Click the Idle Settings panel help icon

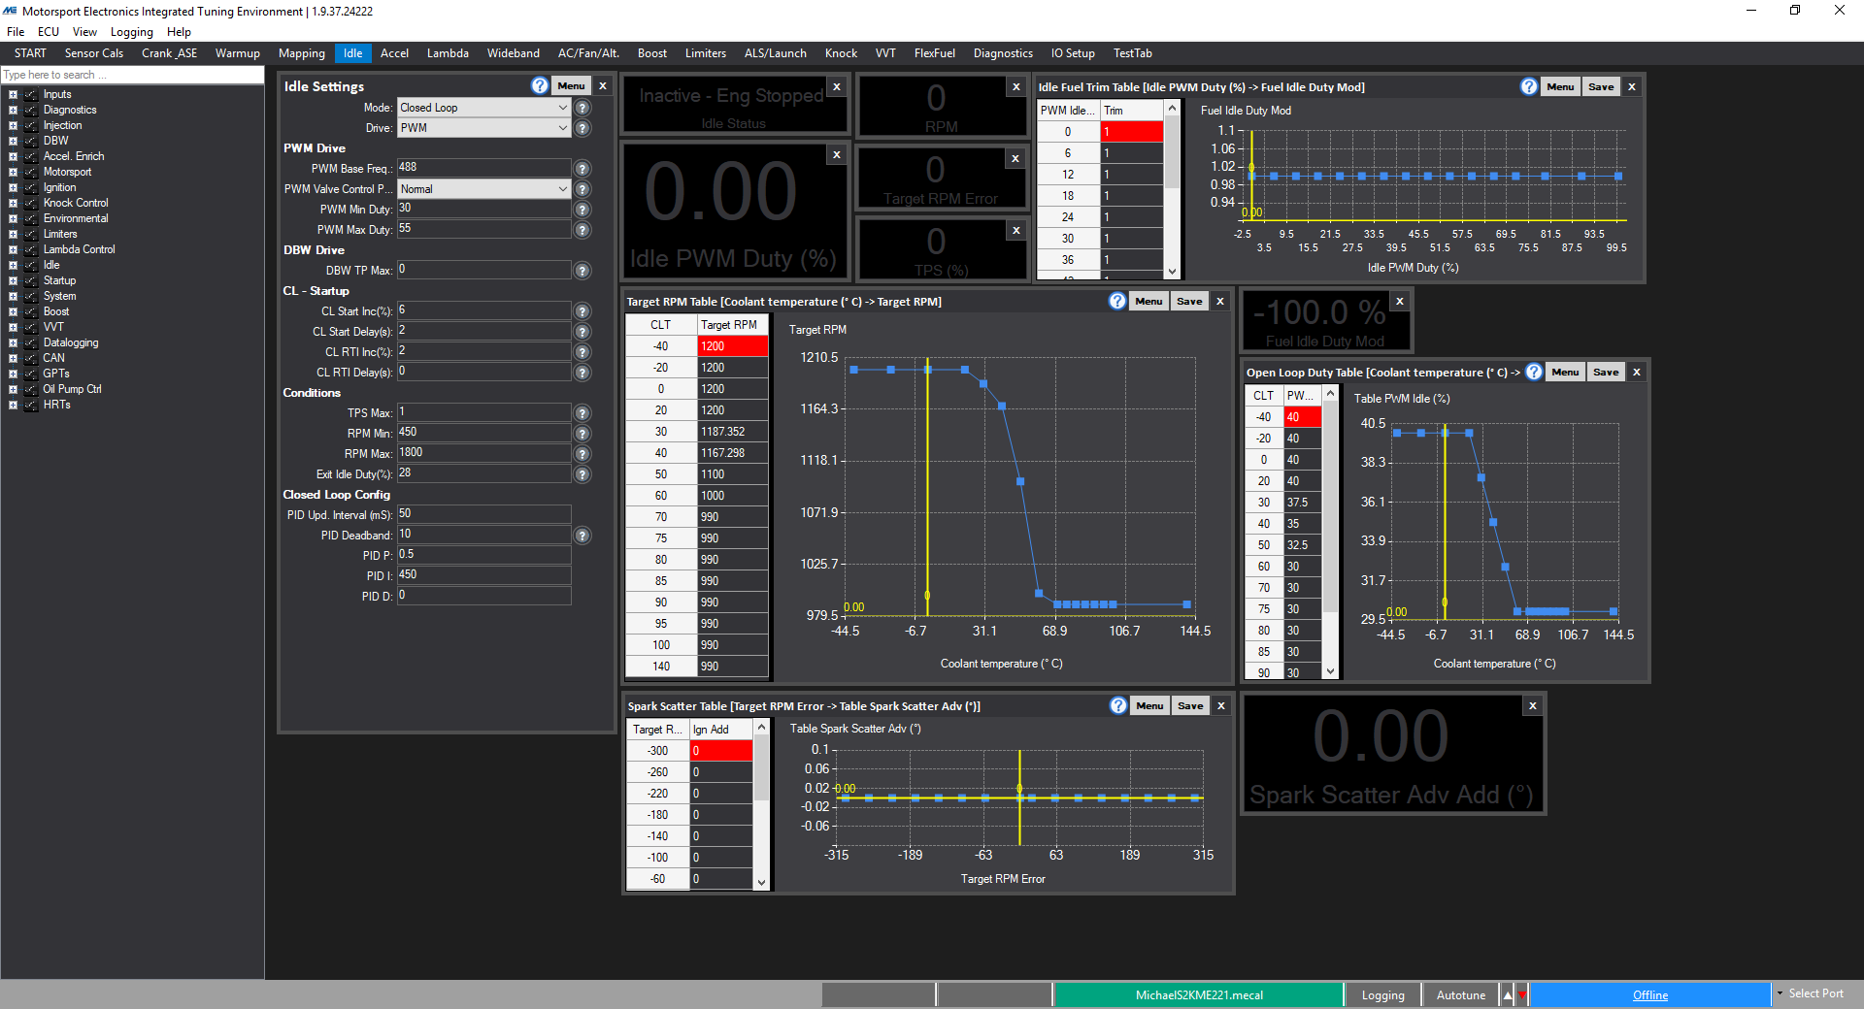click(541, 85)
